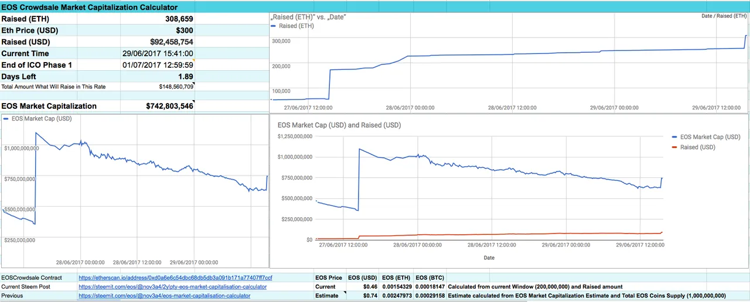Click the 'Raised (ETH)' label cell
Screen dimensions: 750x302
click(26, 19)
